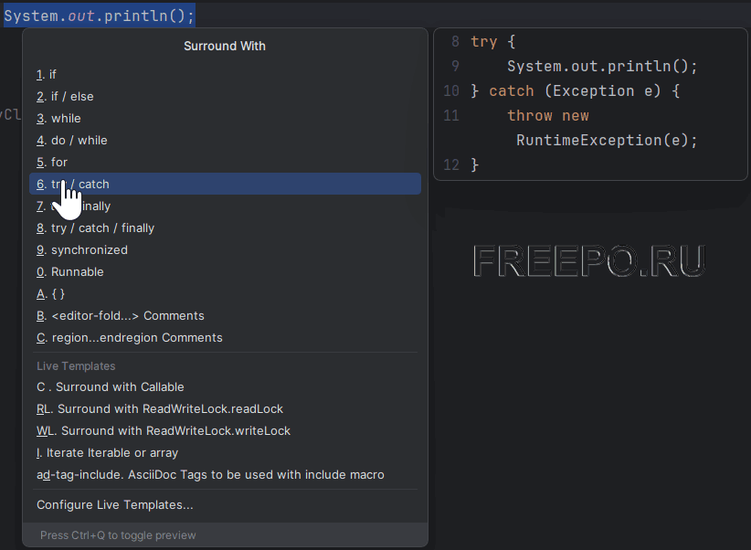
Task: Select '<editor-fold...> Comments' option
Action: 121,315
